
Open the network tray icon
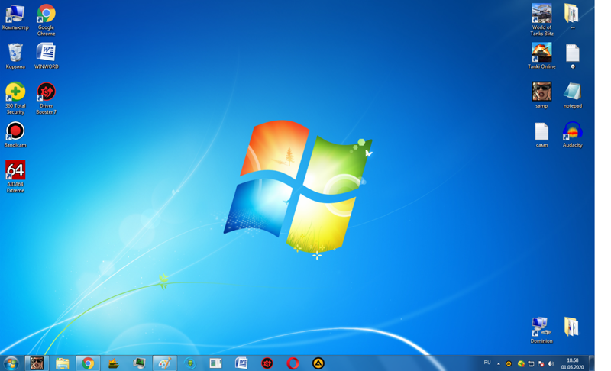click(x=531, y=363)
